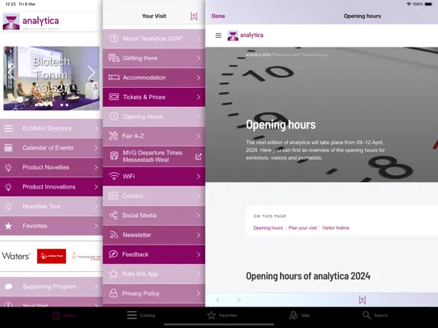Tap the lightbulb icon beside Product Innovations
Image resolution: width=438 pixels, height=328 pixels.
(x=9, y=187)
